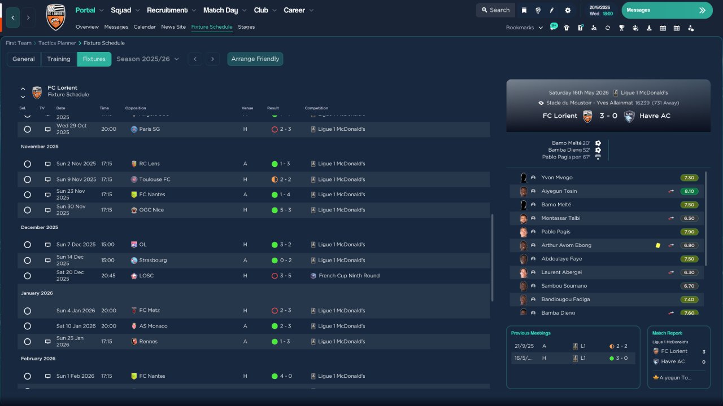The height and width of the screenshot is (406, 723).
Task: Click the Search field
Action: click(x=495, y=10)
